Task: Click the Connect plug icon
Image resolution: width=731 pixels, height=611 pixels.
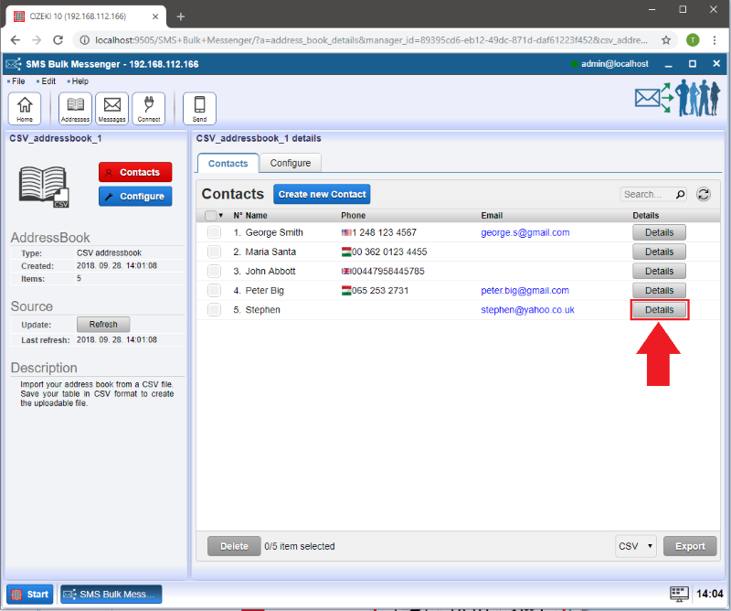Action: (148, 108)
